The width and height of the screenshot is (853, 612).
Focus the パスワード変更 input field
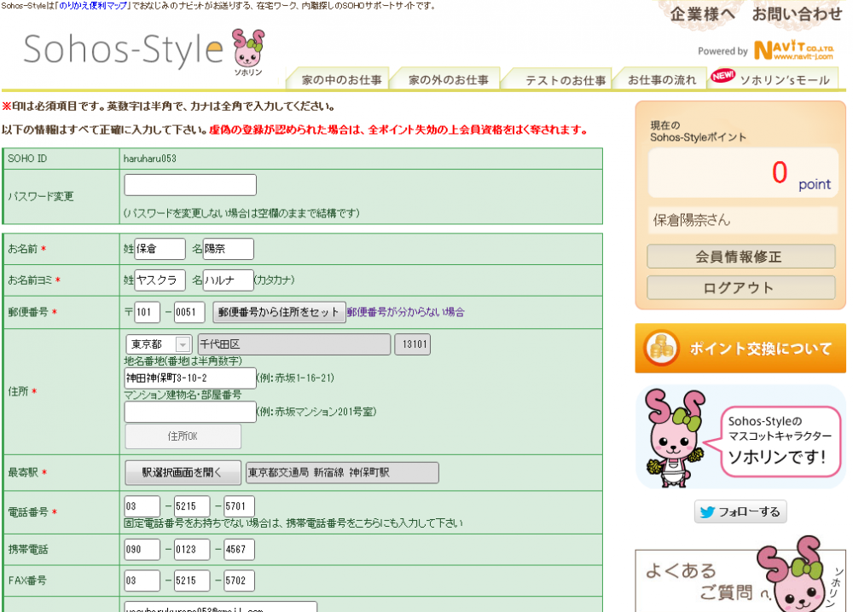click(190, 185)
